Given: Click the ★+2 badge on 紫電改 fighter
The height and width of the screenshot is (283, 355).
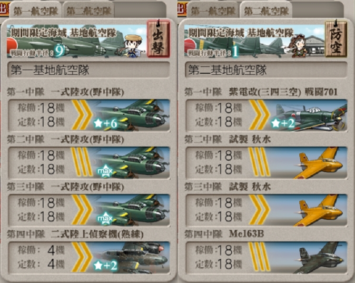Looking at the screenshot, I should [x=283, y=123].
